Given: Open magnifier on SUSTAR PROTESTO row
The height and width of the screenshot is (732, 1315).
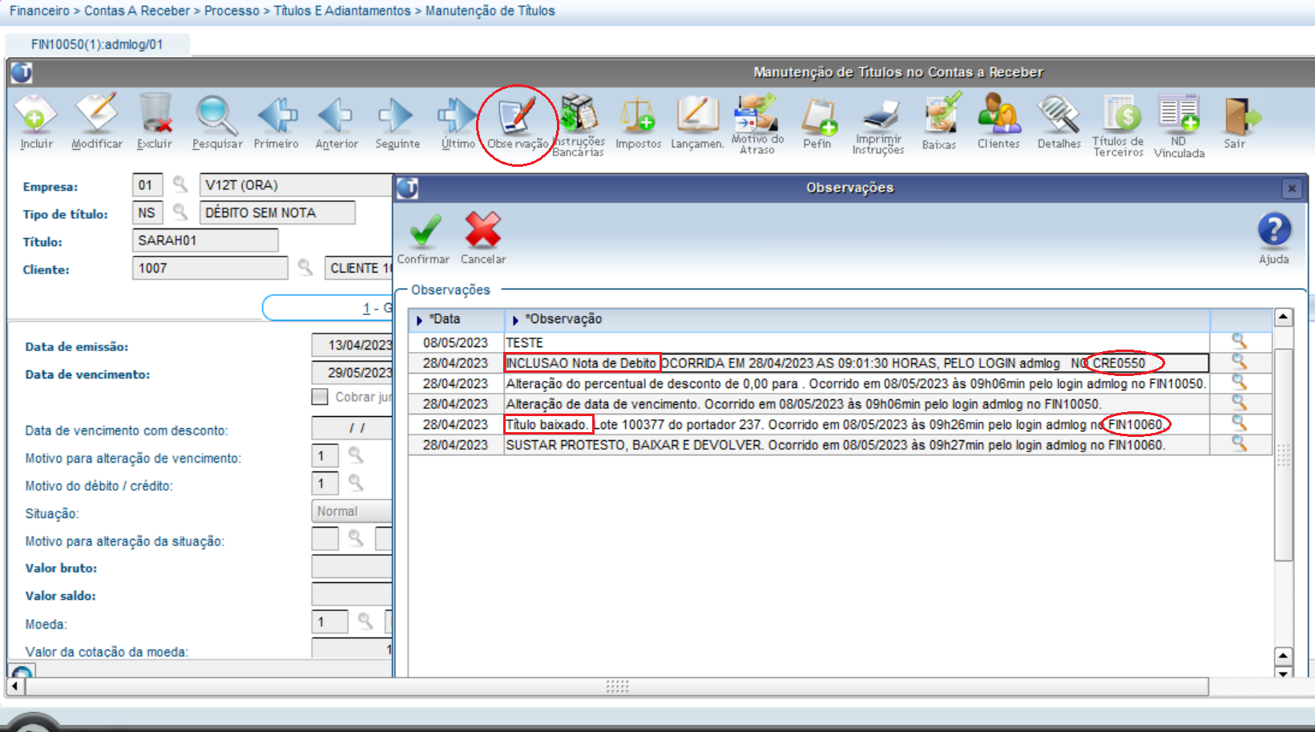Looking at the screenshot, I should pos(1239,443).
